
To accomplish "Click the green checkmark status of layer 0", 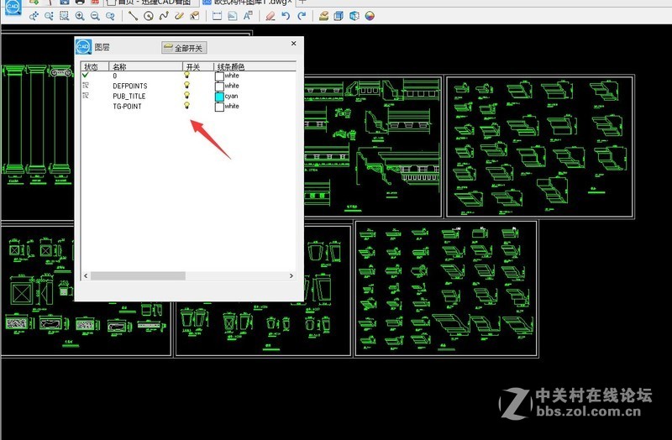I will tap(86, 75).
